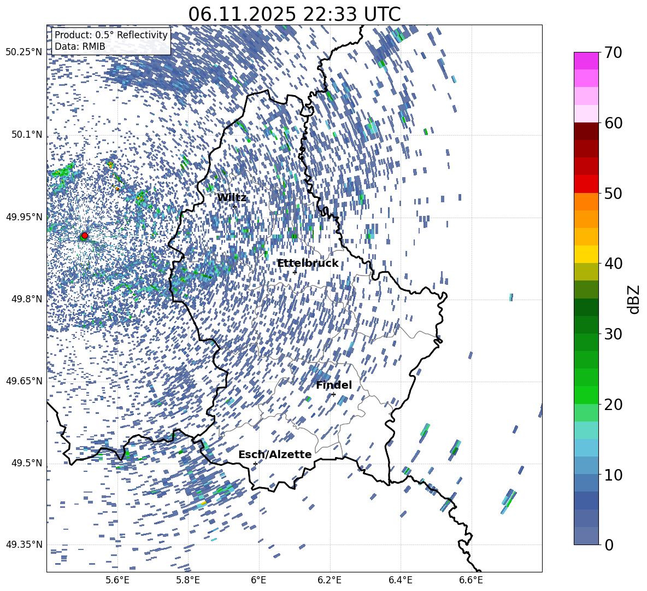The height and width of the screenshot is (591, 647).
Task: Click the Esch/Alzette station cross marker
Action: (x=255, y=464)
